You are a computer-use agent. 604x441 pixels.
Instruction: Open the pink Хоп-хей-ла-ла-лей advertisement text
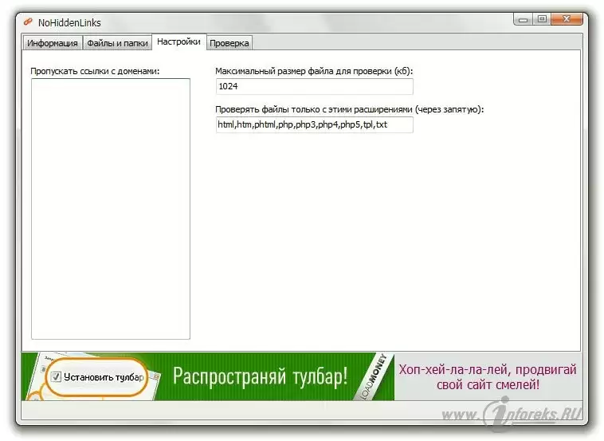point(488,376)
